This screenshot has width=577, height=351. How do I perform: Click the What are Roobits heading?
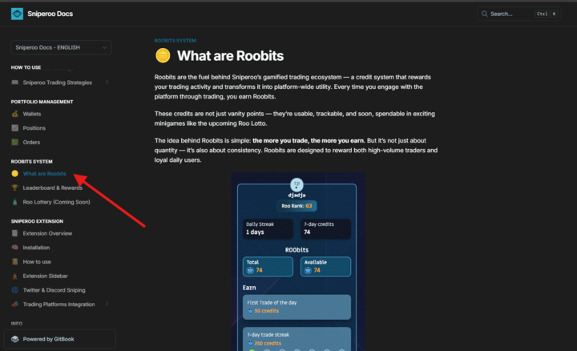pos(230,56)
